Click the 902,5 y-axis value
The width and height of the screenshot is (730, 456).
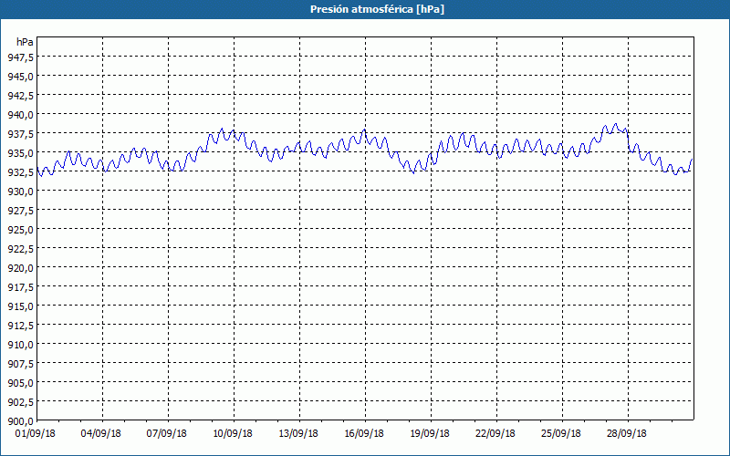pos(20,401)
